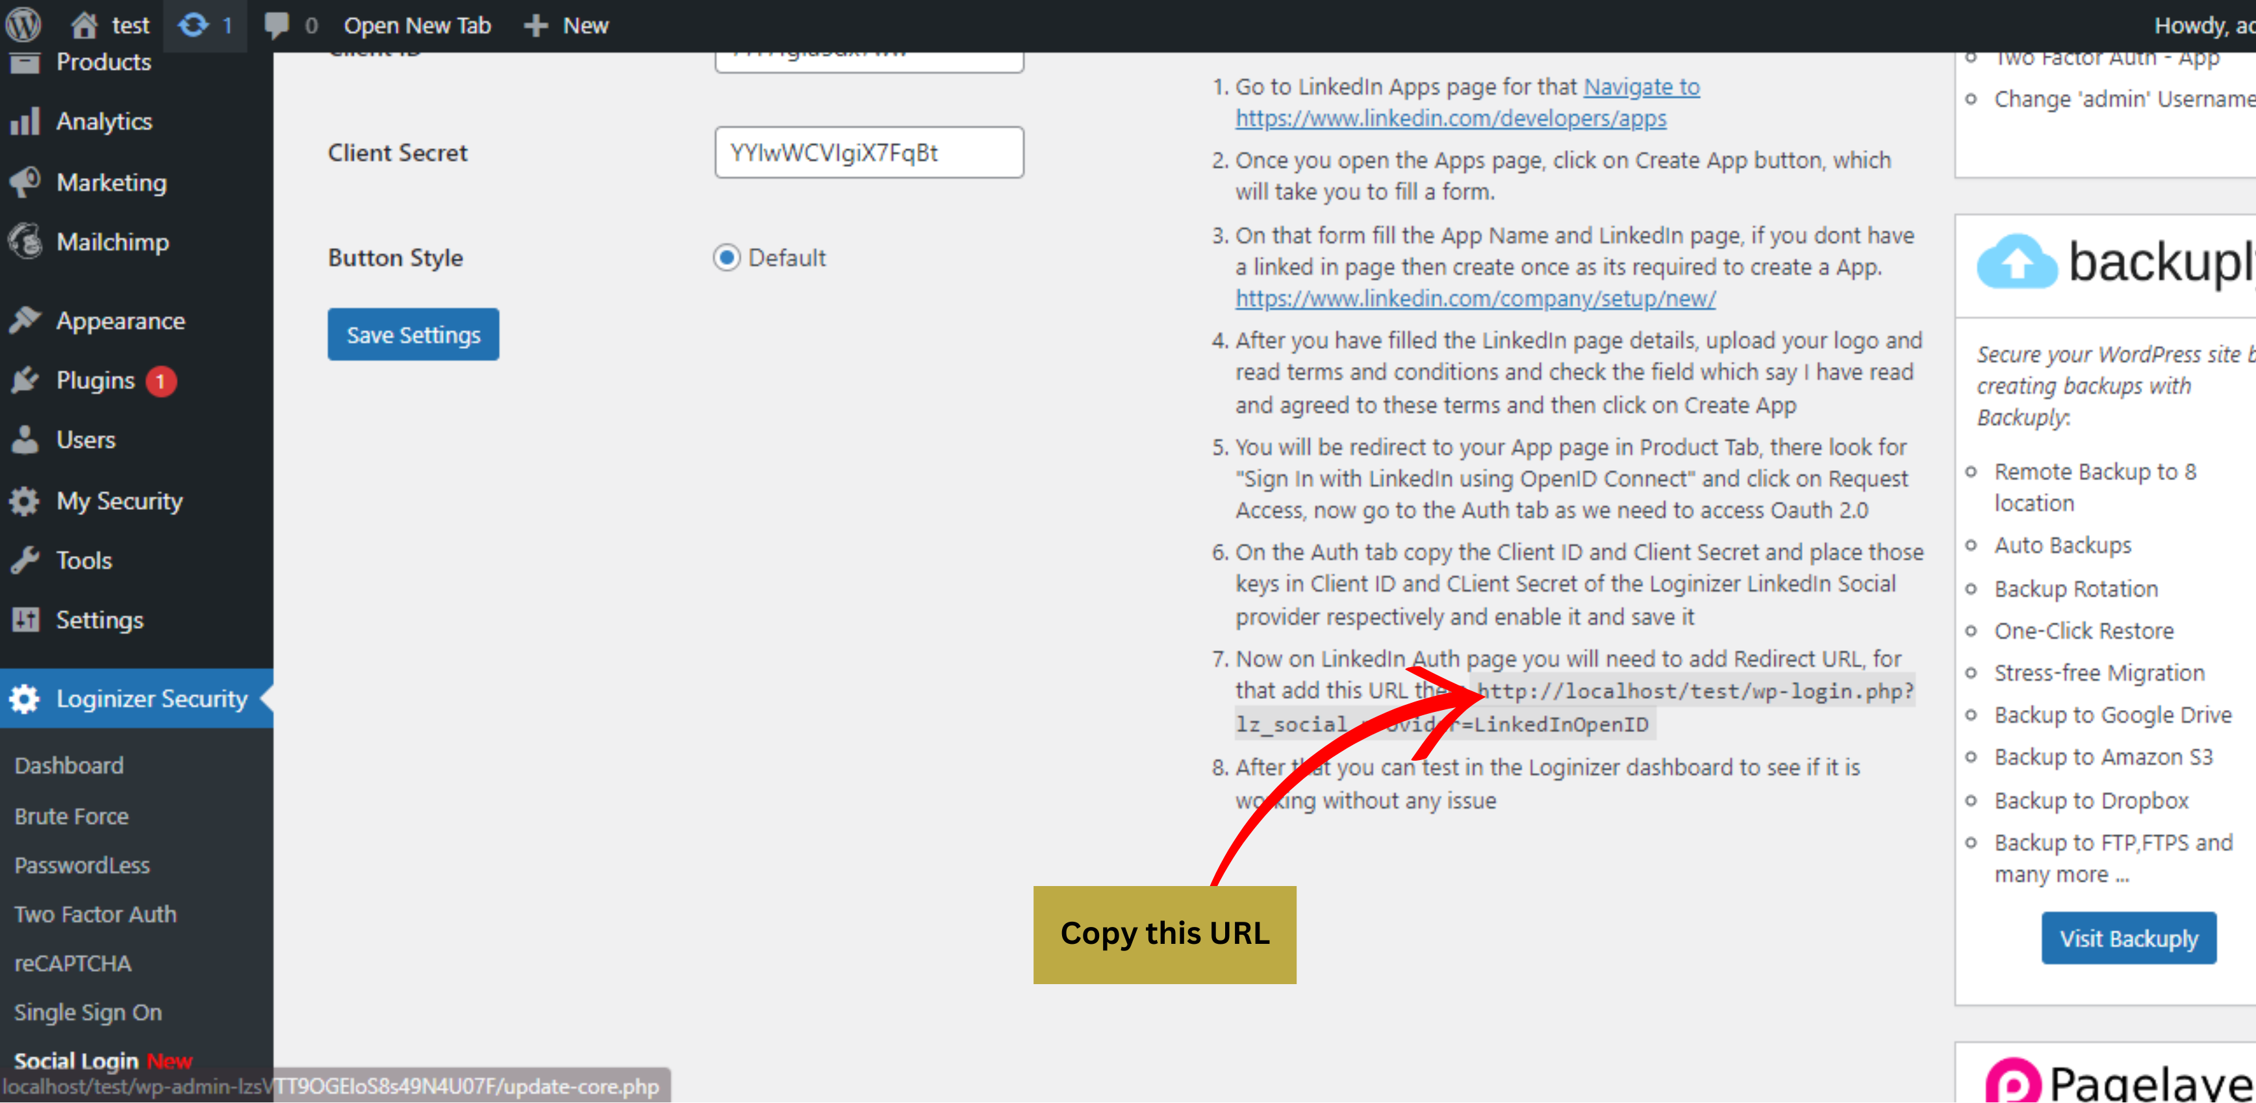Click the Plugins update count badge

(x=161, y=381)
